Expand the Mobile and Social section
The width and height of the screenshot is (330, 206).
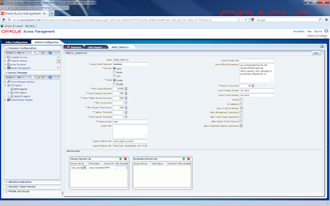[x=6, y=192]
